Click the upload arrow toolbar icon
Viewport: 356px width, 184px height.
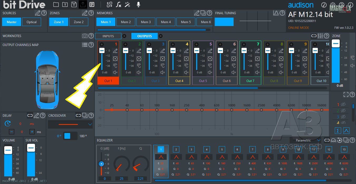pyautogui.click(x=83, y=4)
